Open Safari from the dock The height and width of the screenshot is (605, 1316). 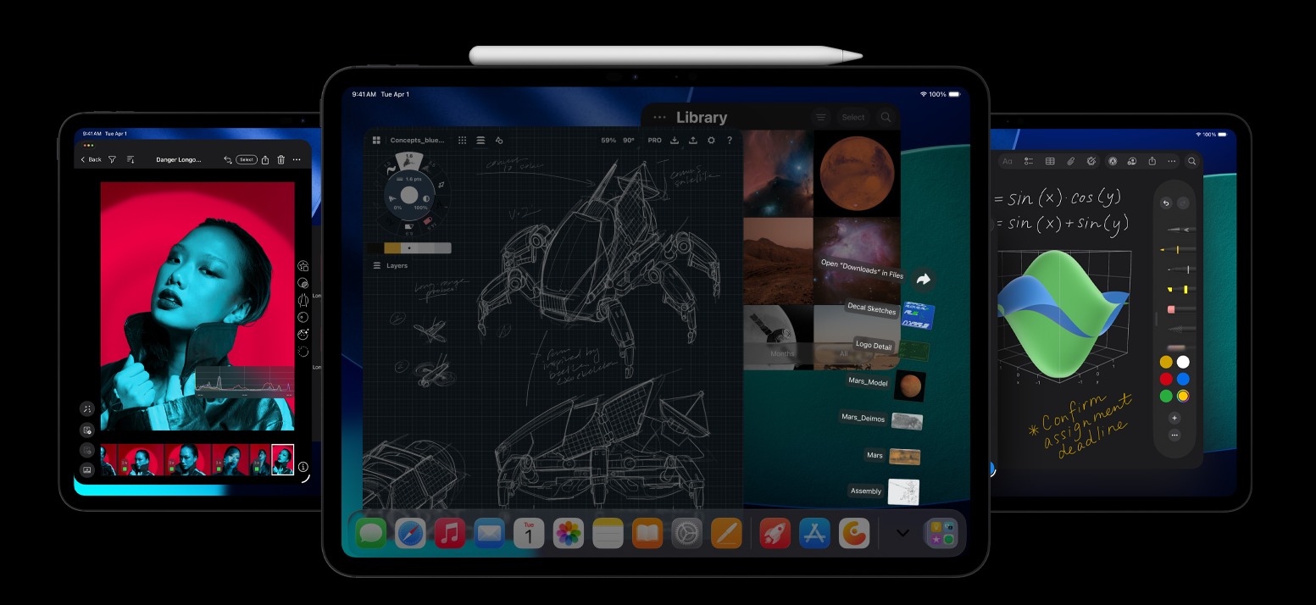click(410, 534)
